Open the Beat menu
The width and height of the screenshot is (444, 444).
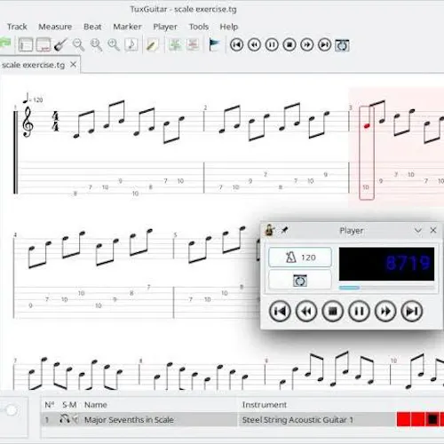coord(92,27)
